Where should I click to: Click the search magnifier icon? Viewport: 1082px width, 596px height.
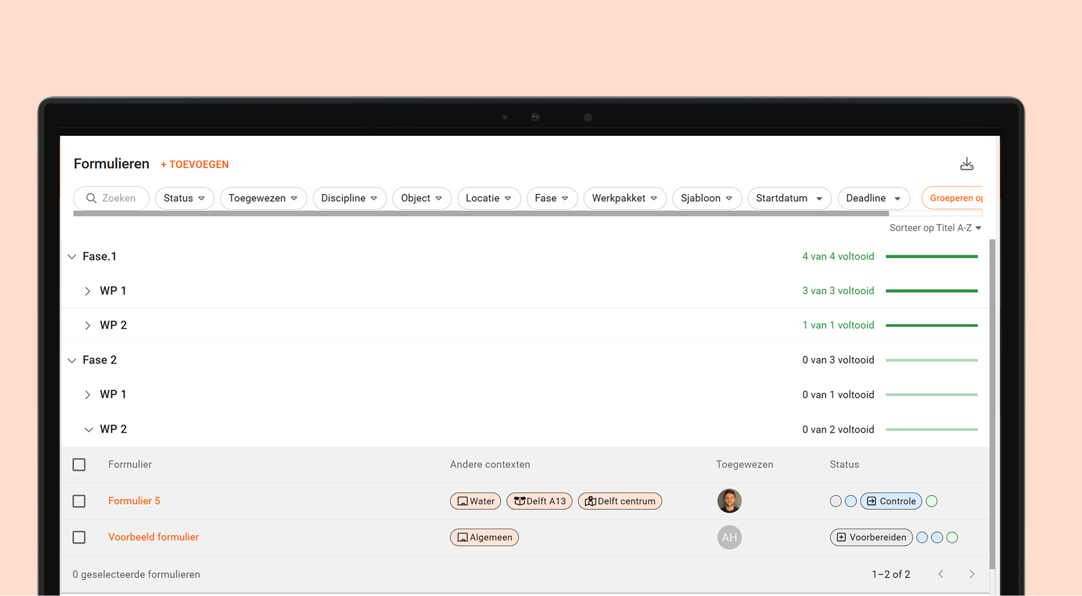[x=91, y=198]
